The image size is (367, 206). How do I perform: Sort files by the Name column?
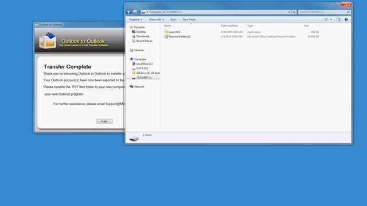tap(167, 26)
